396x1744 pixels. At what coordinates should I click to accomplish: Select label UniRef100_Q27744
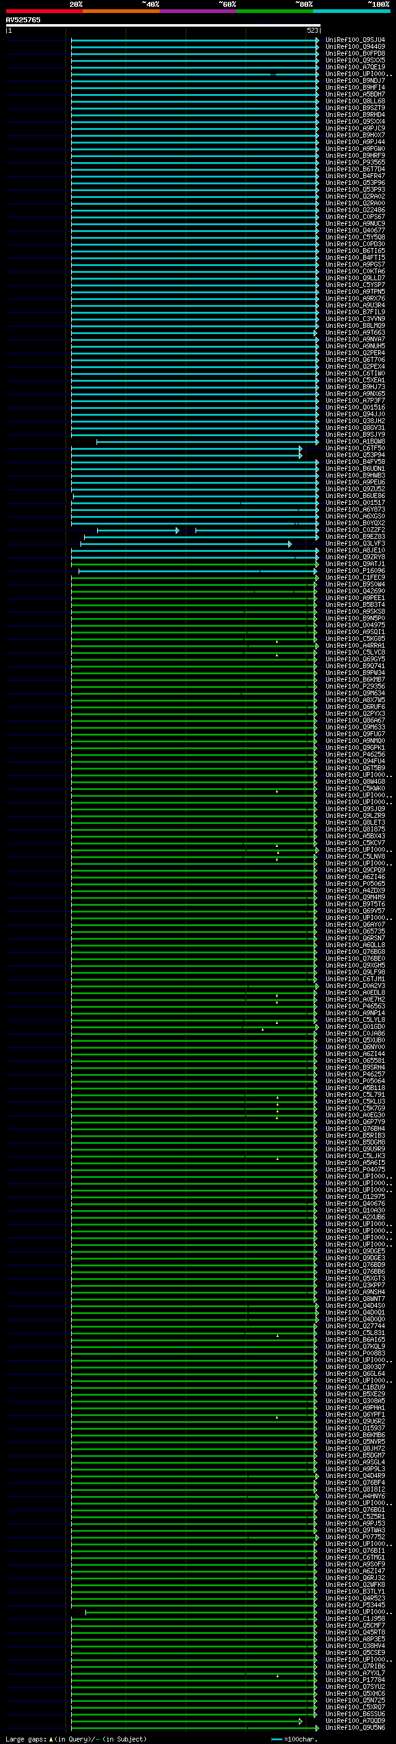(x=355, y=1326)
